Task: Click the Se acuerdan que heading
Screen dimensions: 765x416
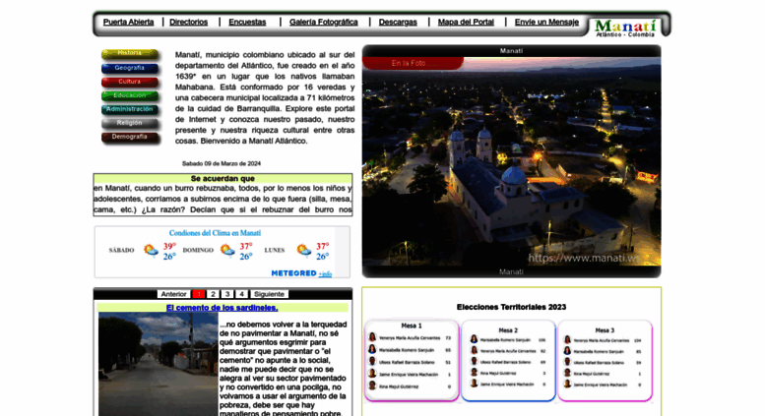Action: click(223, 178)
